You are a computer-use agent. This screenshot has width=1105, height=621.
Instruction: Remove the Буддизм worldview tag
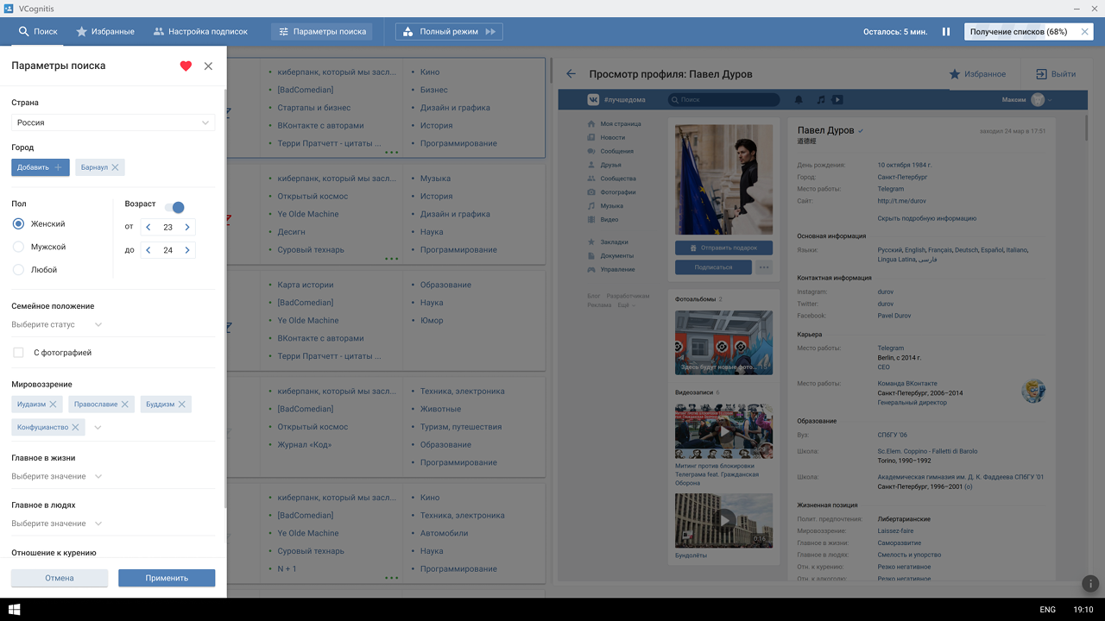point(182,404)
